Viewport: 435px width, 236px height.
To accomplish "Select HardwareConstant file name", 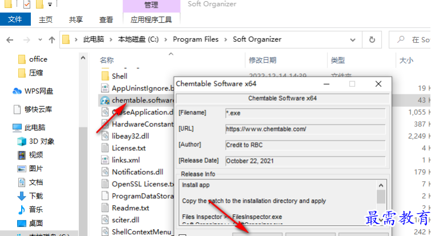I will pyautogui.click(x=142, y=124).
